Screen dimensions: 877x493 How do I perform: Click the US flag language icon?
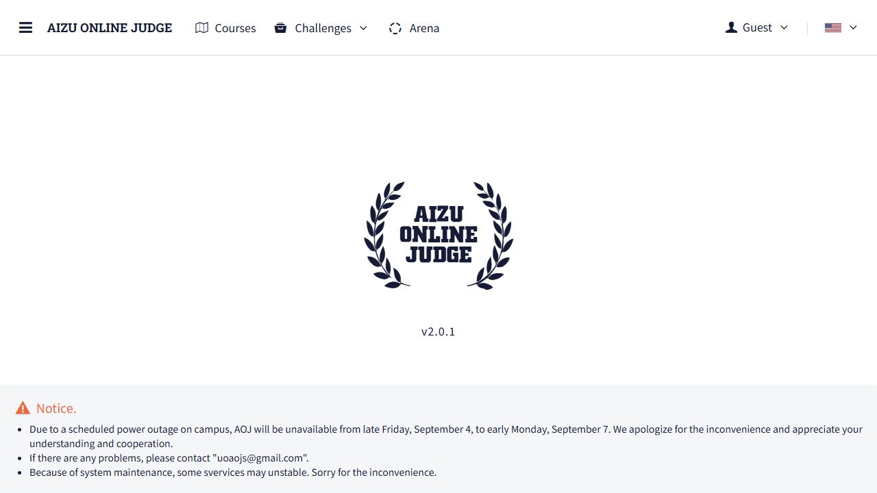click(833, 27)
